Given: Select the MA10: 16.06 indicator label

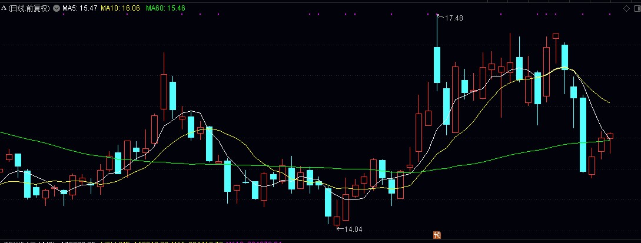Looking at the screenshot, I should (121, 8).
